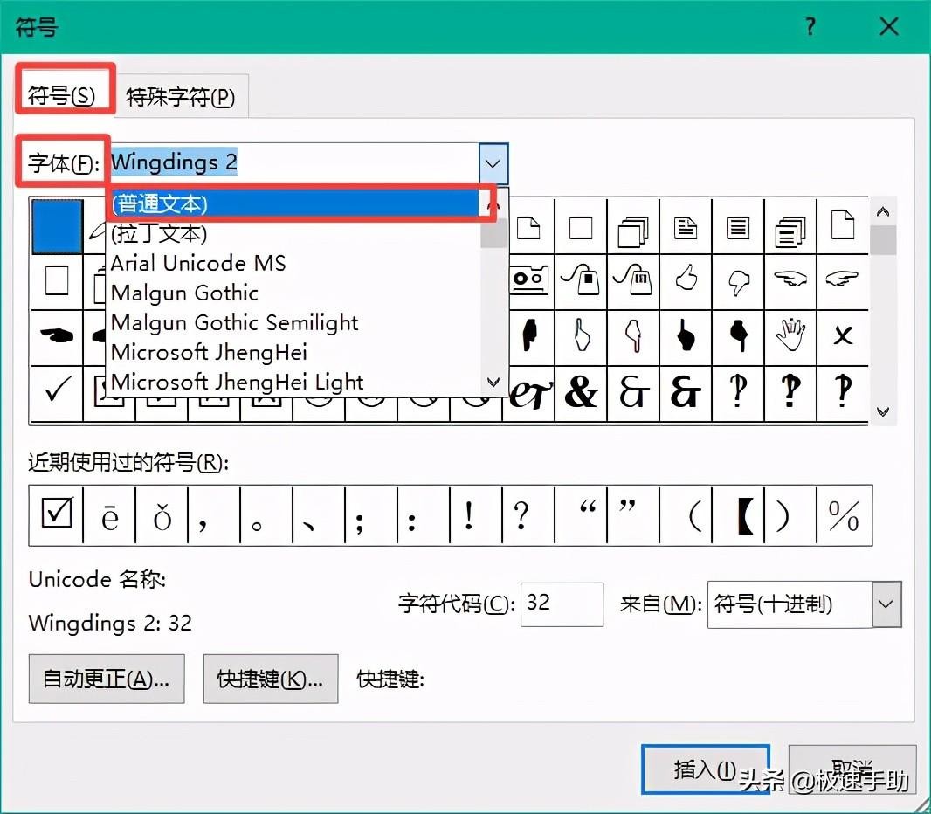Select the open hand symbol

[790, 335]
